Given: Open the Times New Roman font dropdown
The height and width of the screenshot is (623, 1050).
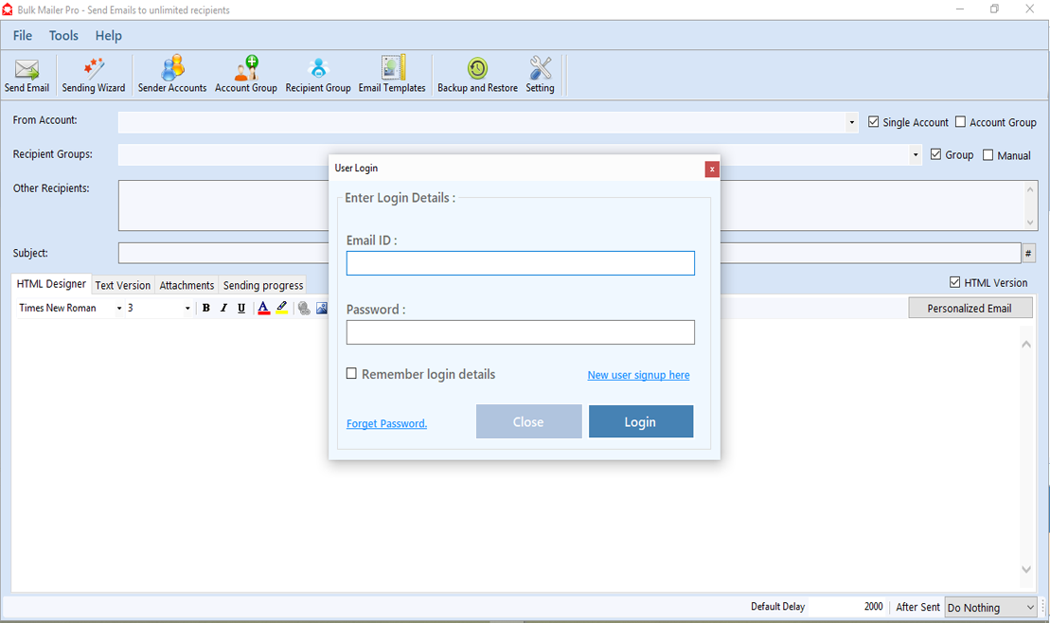Looking at the screenshot, I should [119, 308].
